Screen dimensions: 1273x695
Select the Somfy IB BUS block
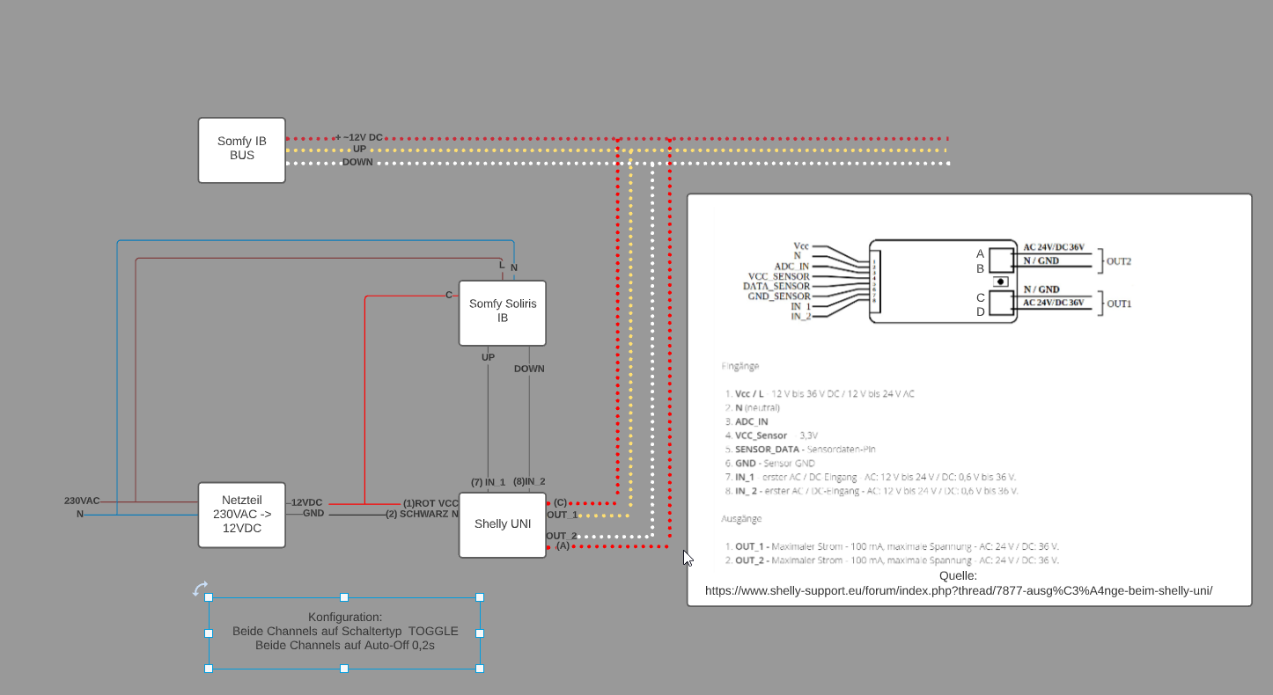coord(241,150)
